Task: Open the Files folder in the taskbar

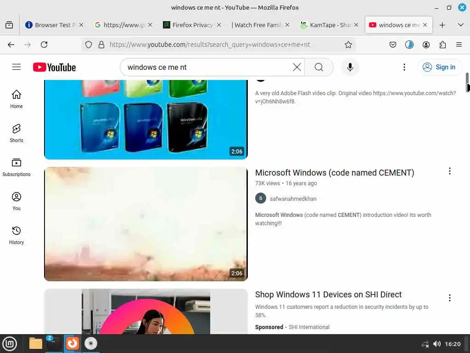Action: point(35,343)
